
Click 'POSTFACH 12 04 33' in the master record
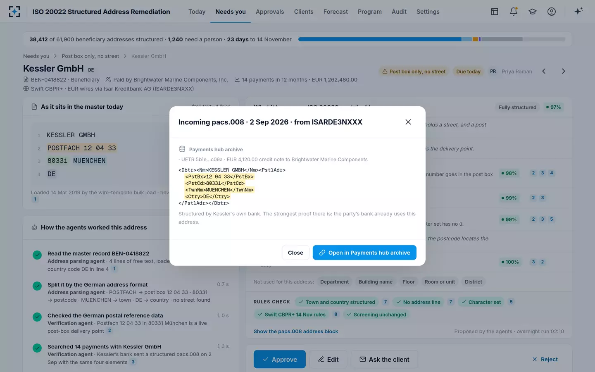point(82,148)
